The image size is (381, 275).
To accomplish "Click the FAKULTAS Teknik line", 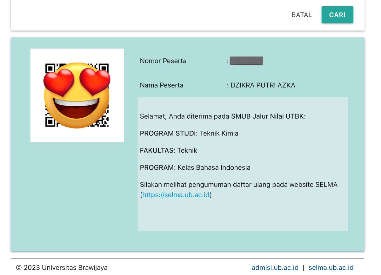I will pyautogui.click(x=169, y=151).
